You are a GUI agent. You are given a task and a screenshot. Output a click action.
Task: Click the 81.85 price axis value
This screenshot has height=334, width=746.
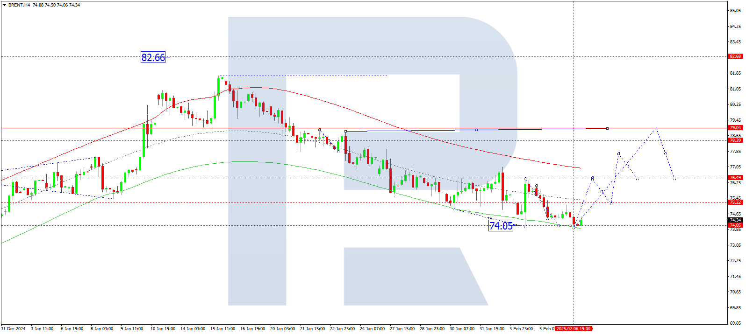pos(736,73)
